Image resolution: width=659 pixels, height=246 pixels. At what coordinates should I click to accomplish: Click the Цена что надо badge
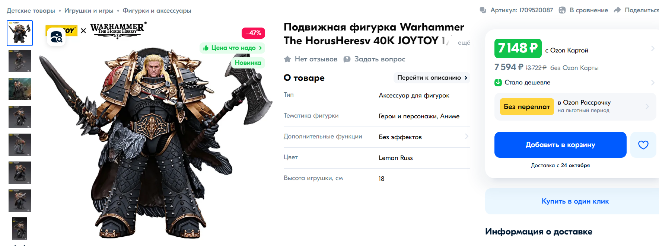pyautogui.click(x=232, y=48)
